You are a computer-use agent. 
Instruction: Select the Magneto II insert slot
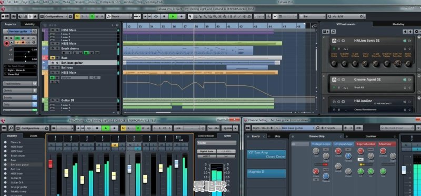pyautogui.click(x=266, y=173)
